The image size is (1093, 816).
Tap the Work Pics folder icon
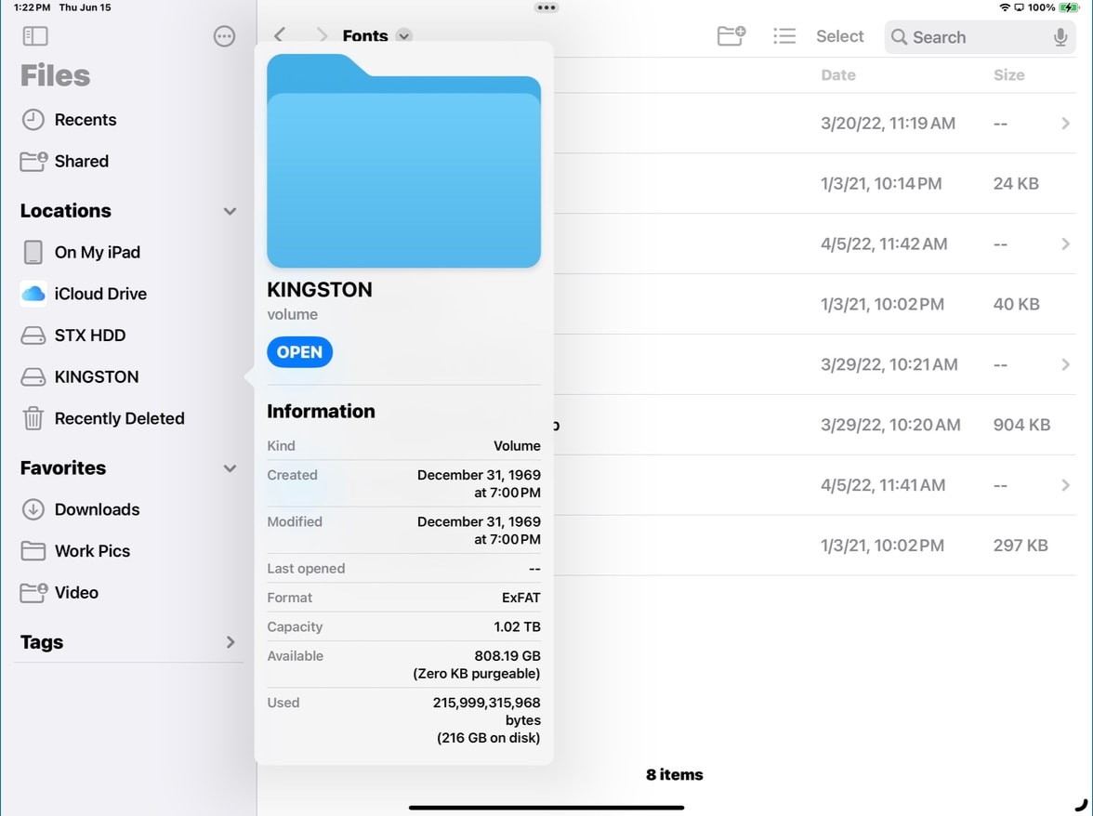point(33,550)
